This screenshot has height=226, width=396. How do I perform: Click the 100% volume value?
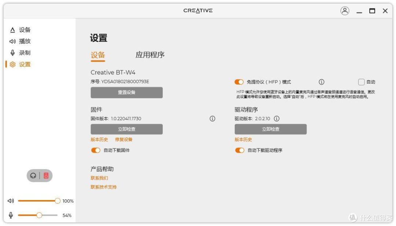[68, 201]
